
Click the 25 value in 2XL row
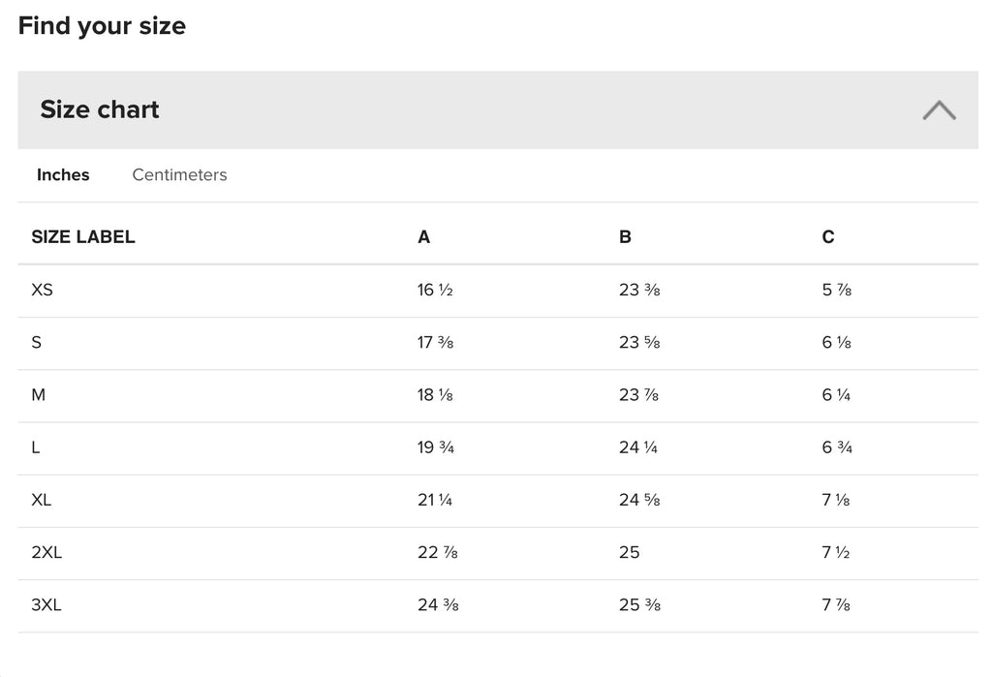point(630,552)
